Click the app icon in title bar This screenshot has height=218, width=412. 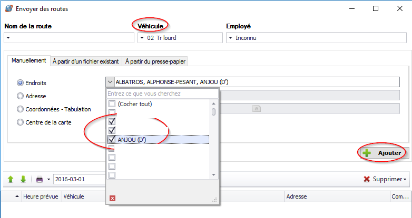click(8, 9)
